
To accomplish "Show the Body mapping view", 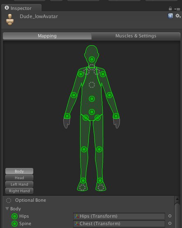I will pyautogui.click(x=19, y=171).
